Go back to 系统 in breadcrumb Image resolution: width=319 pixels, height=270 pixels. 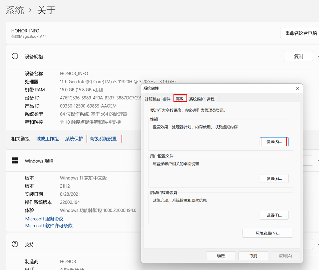coord(15,10)
